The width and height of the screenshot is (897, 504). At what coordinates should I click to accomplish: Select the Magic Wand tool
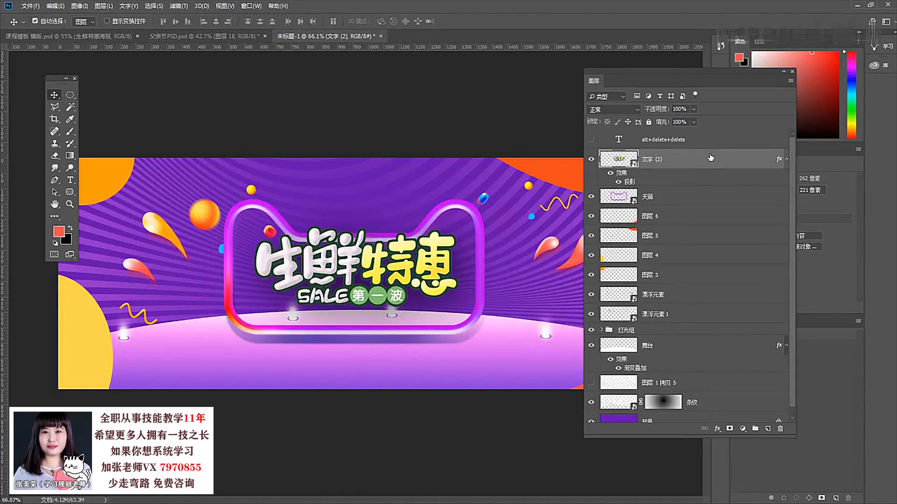[70, 107]
